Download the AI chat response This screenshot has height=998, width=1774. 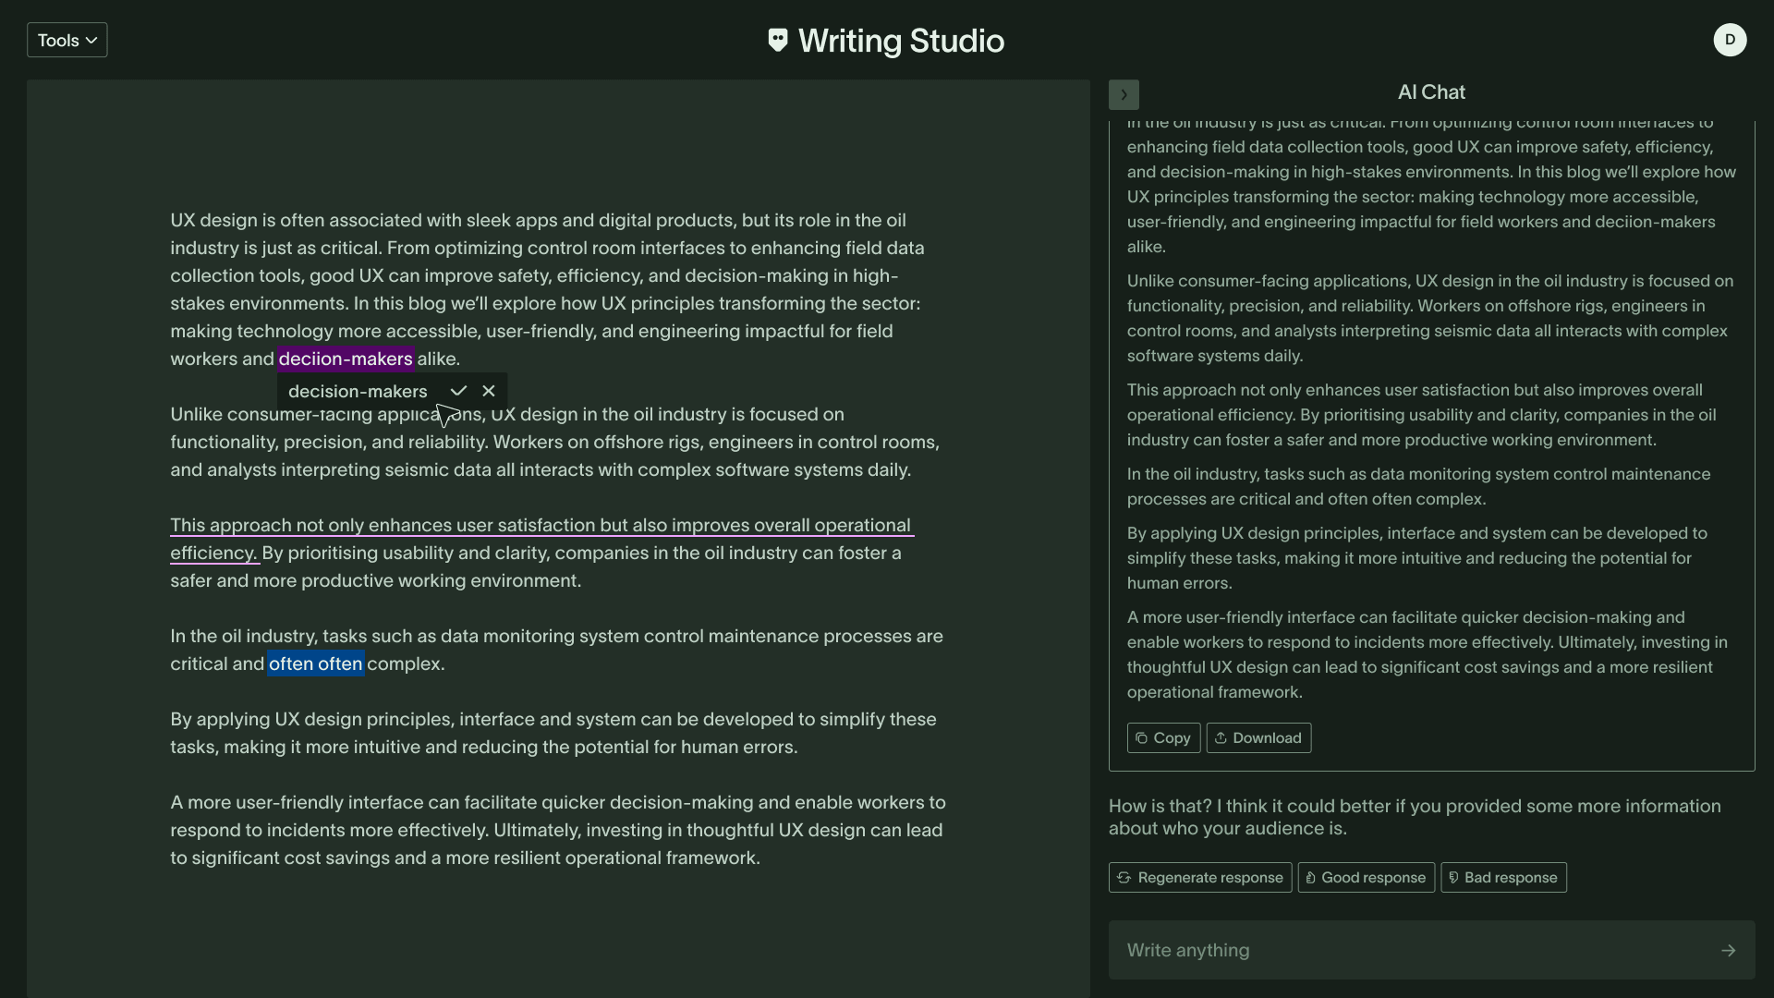coord(1258,737)
